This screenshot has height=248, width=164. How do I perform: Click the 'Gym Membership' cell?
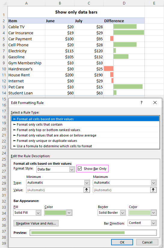coord(26,63)
